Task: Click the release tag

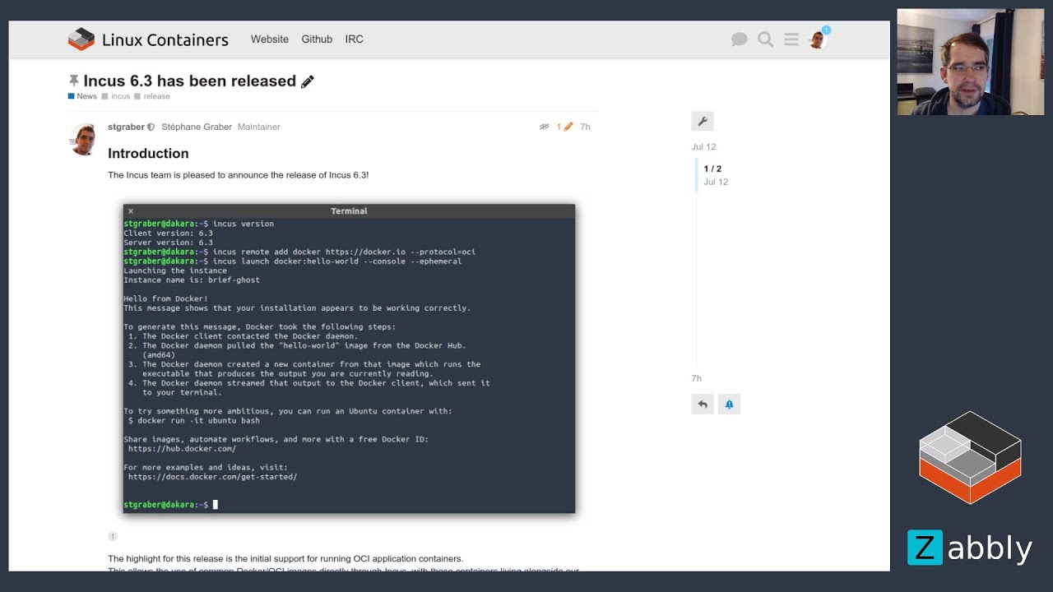Action: 156,96
